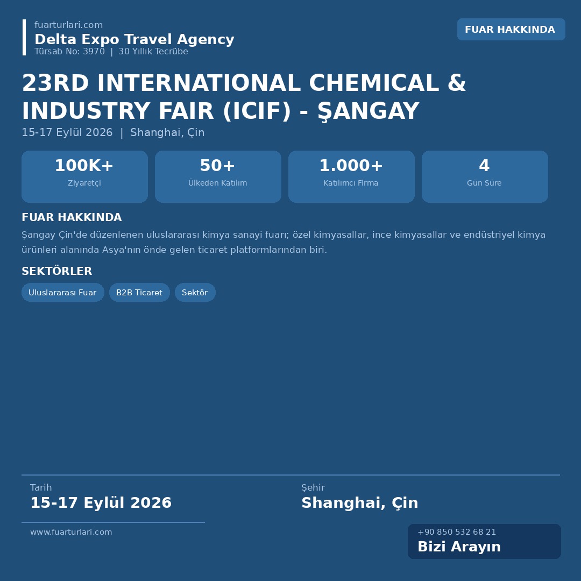Viewport: 581px width, 581px height.
Task: Click the Şehir label in the footer
Action: [x=313, y=487]
